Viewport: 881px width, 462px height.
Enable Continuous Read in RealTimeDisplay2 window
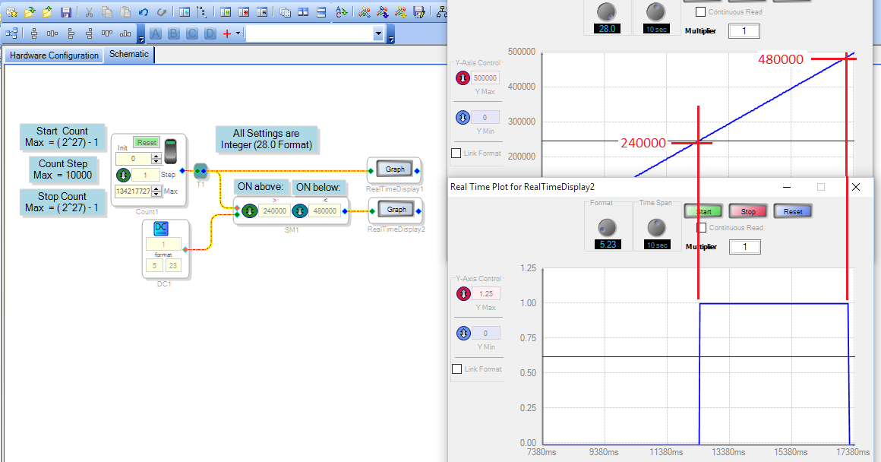[x=701, y=228]
